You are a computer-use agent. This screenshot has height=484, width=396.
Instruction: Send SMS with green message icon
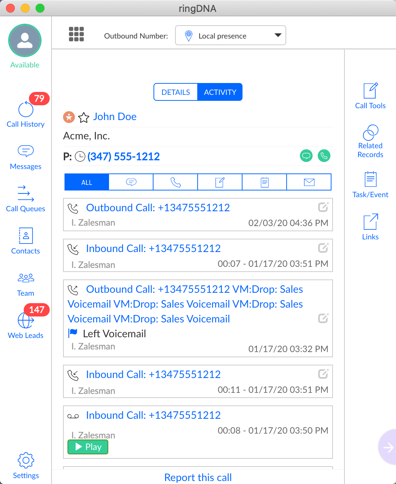[306, 156]
